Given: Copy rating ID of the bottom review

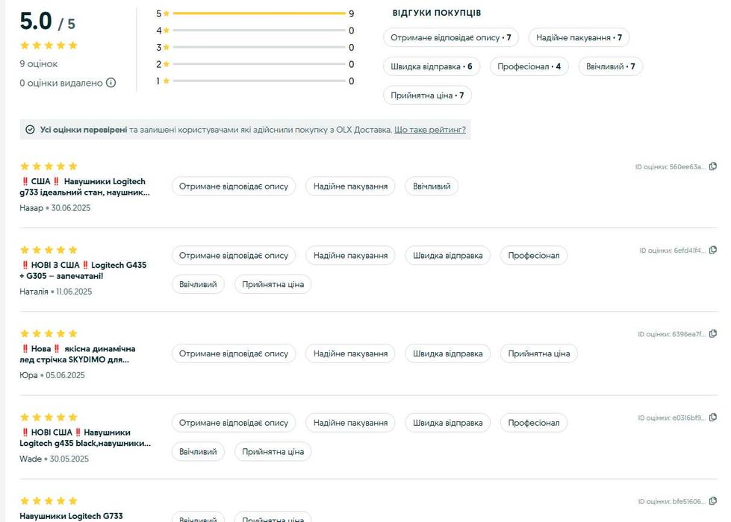Looking at the screenshot, I should coord(713,501).
